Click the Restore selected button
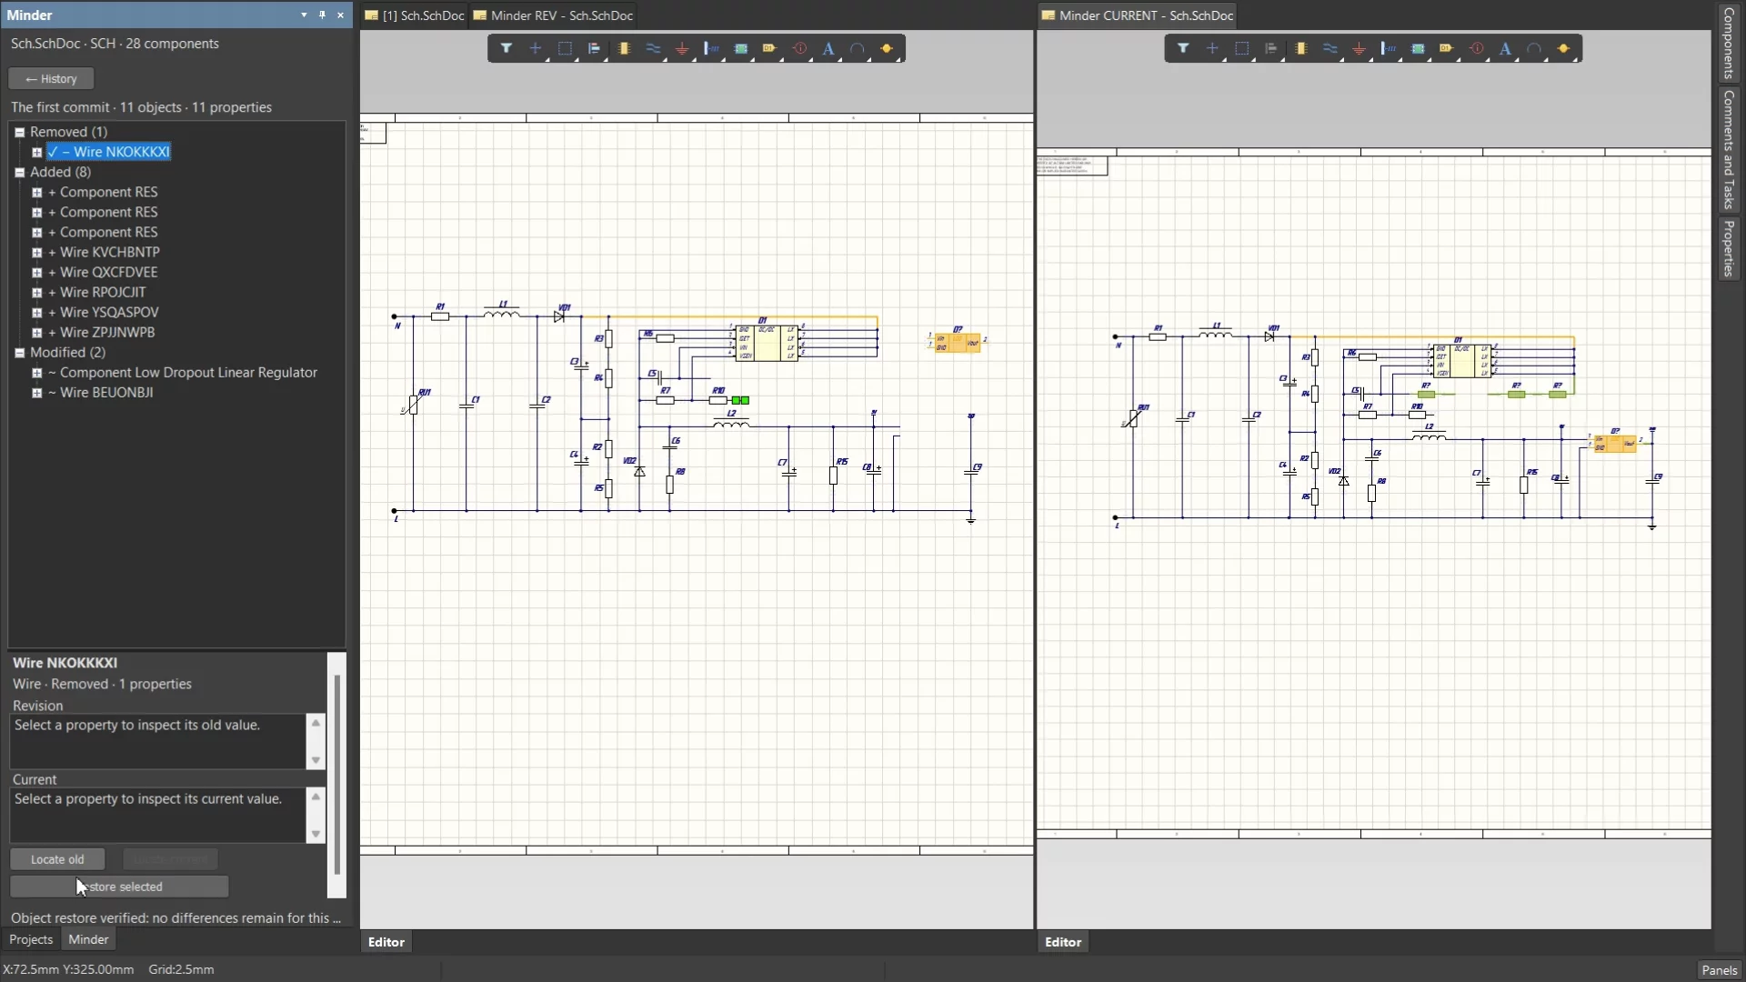 tap(119, 887)
